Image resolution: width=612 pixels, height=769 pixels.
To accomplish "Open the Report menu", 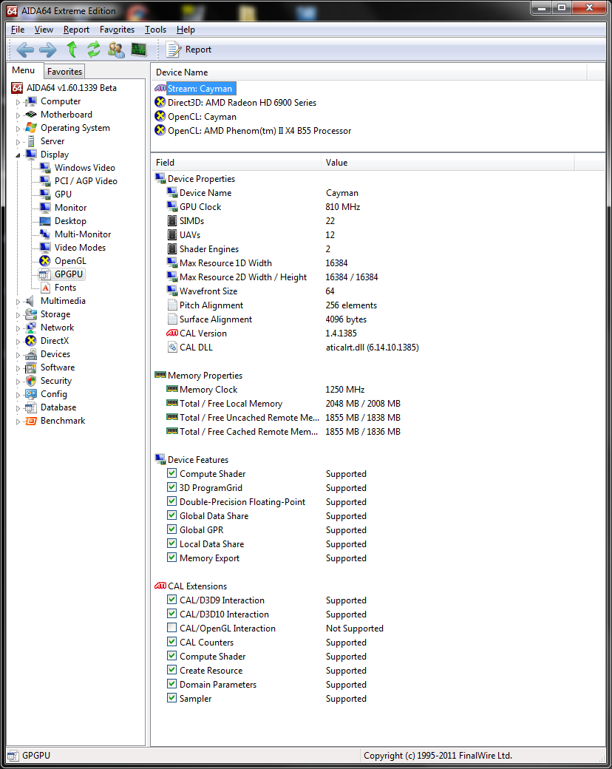I will coord(77,30).
